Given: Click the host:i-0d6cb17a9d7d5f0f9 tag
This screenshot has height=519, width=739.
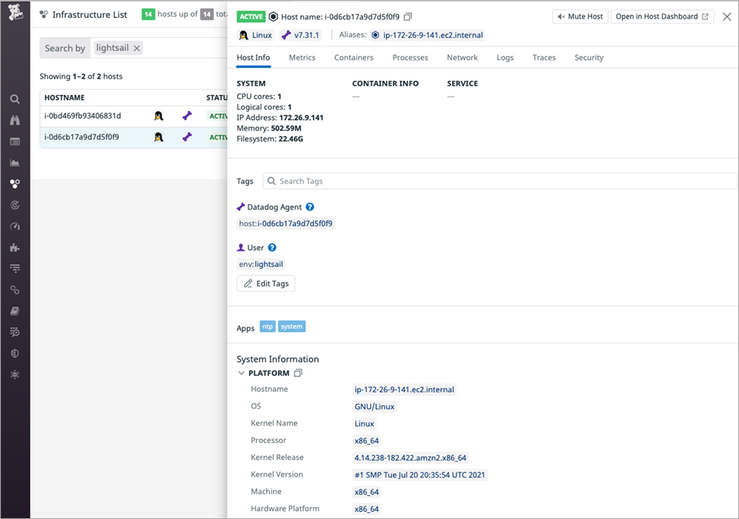Looking at the screenshot, I should tap(285, 224).
